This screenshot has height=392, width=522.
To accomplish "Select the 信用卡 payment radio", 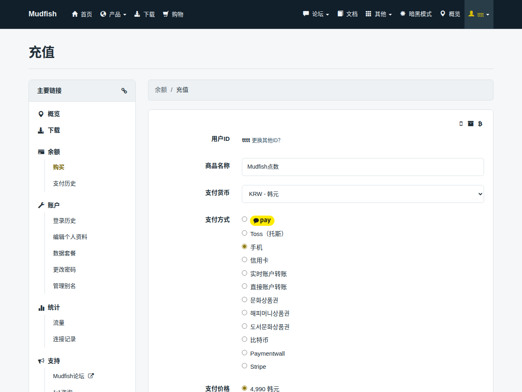I will click(x=244, y=260).
